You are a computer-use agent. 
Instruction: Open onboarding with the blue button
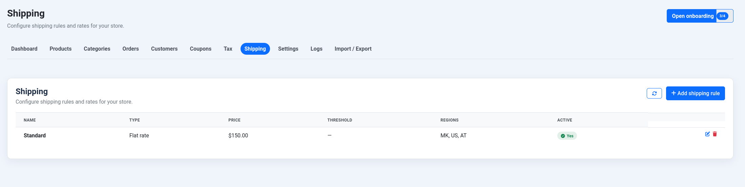(692, 16)
